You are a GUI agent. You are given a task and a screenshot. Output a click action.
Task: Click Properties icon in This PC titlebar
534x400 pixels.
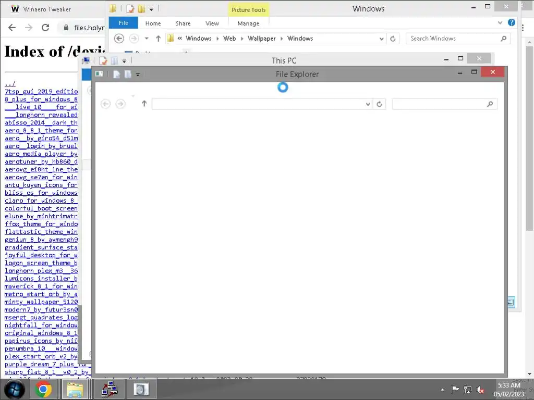(103, 61)
